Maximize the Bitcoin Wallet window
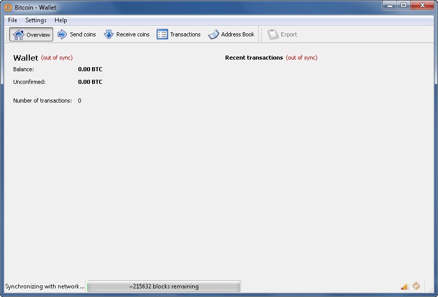Screen dimensions: 438x297 (404, 5)
